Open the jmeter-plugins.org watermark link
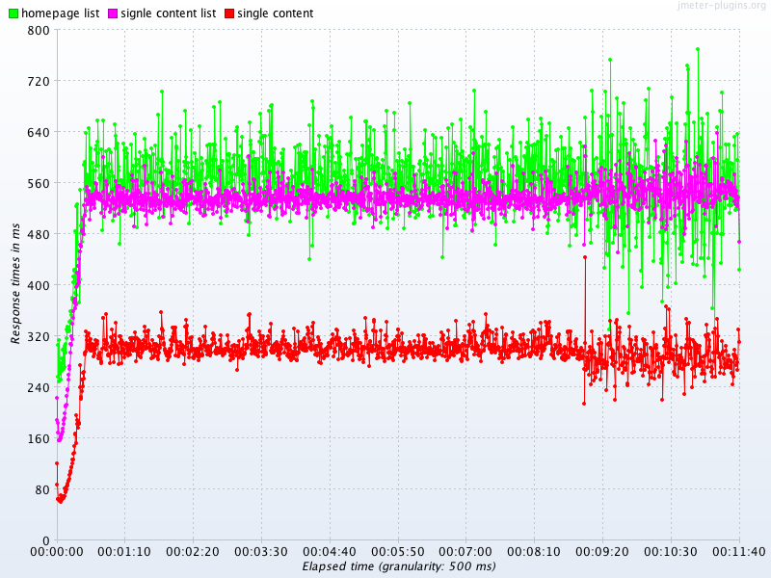The width and height of the screenshot is (771, 578). click(x=721, y=6)
